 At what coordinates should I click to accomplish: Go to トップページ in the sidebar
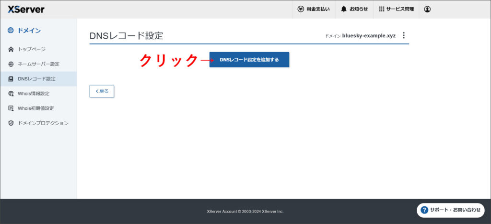[x=38, y=49]
